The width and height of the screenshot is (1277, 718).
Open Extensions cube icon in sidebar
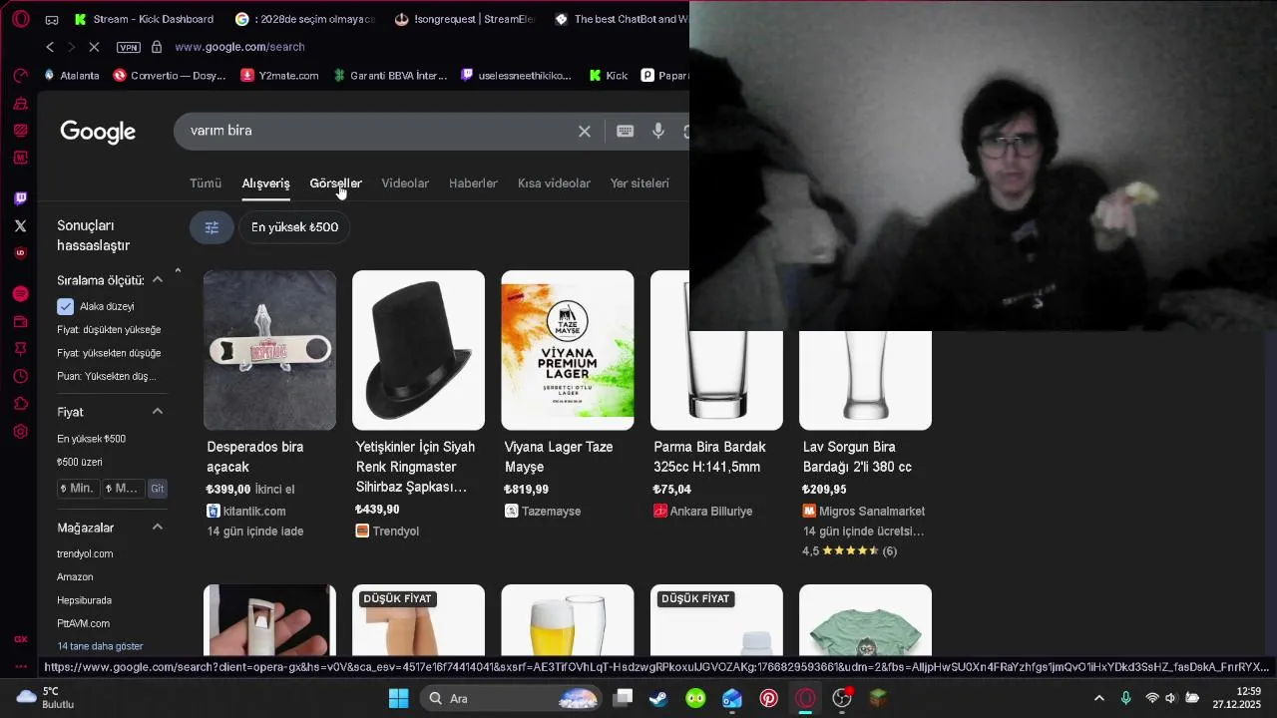point(20,404)
